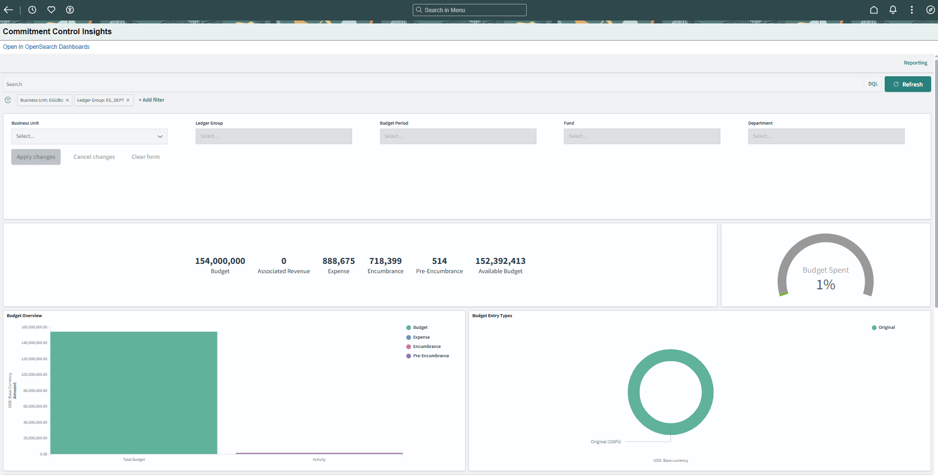
Task: Open the Notifications bell icon
Action: (893, 10)
